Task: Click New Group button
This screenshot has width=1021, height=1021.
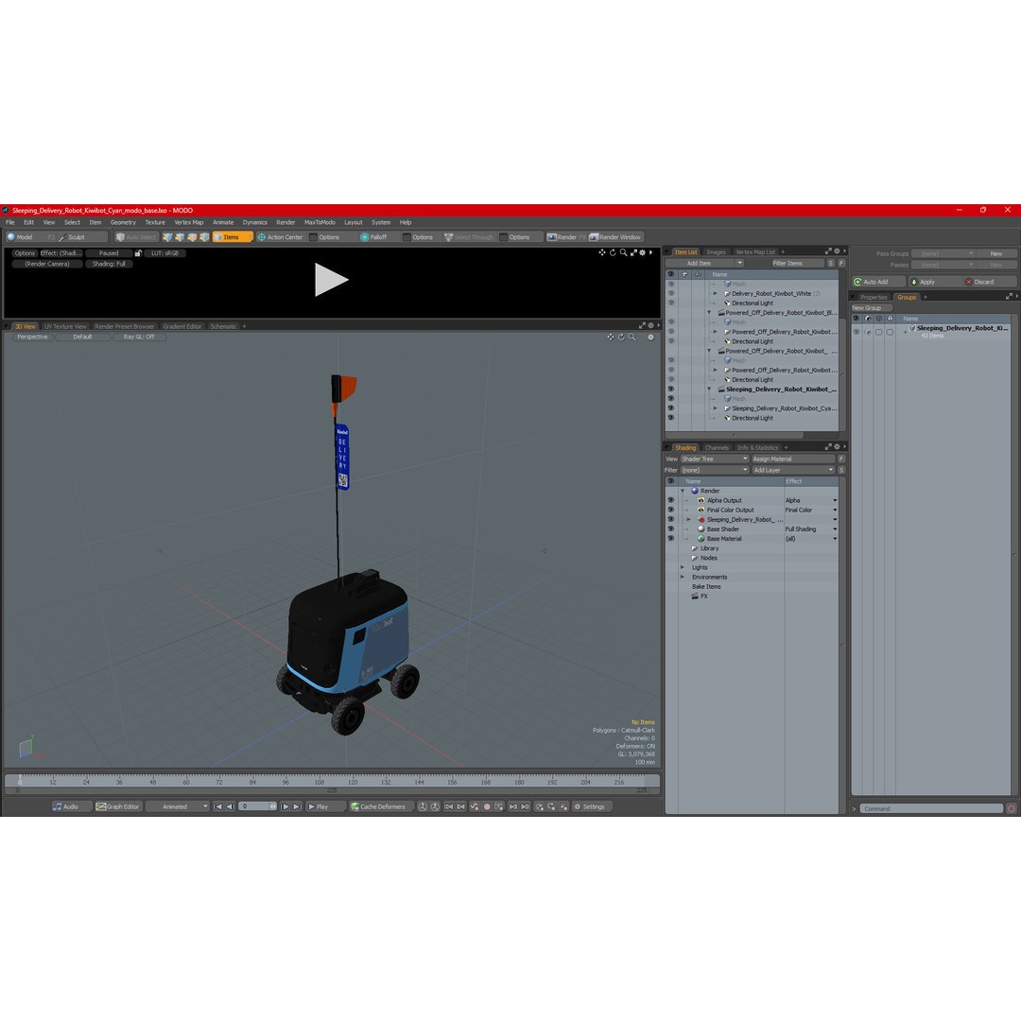Action: (872, 308)
